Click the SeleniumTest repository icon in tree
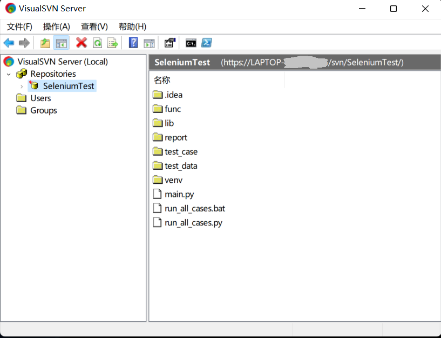The width and height of the screenshot is (441, 338). (x=34, y=85)
